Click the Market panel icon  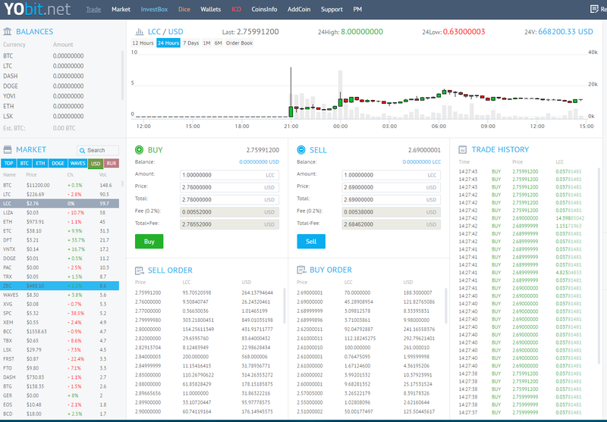8,149
